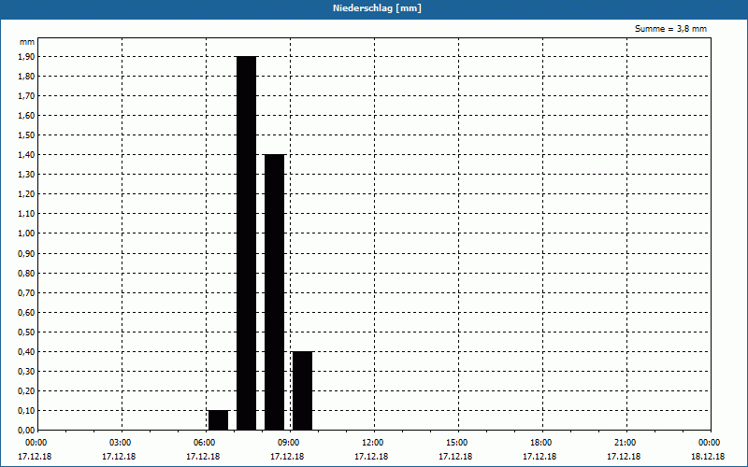Select the 1,00 y-axis label

point(27,233)
